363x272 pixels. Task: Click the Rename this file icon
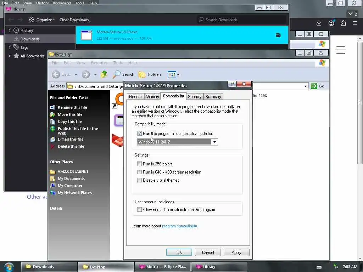click(x=52, y=107)
